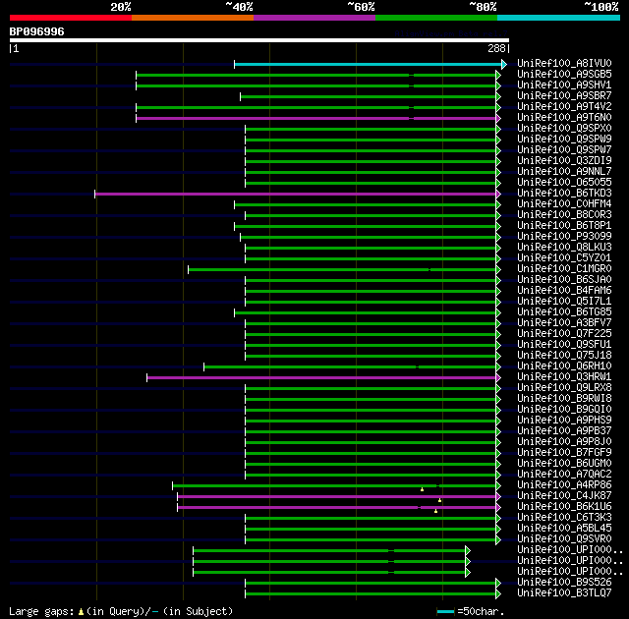Select label UniRef100_B6UGM0
629x619 pixels.
tap(564, 464)
